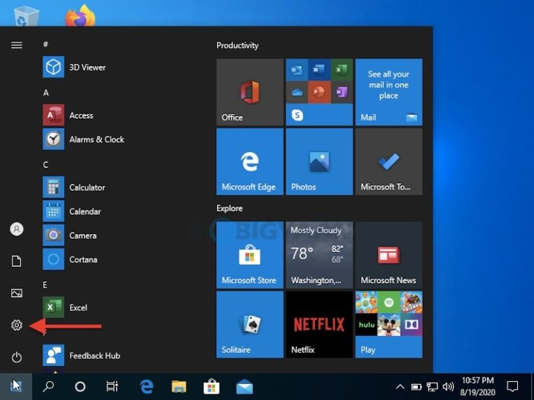Open Microsoft Store from taskbar
This screenshot has width=534, height=400.
tap(211, 386)
